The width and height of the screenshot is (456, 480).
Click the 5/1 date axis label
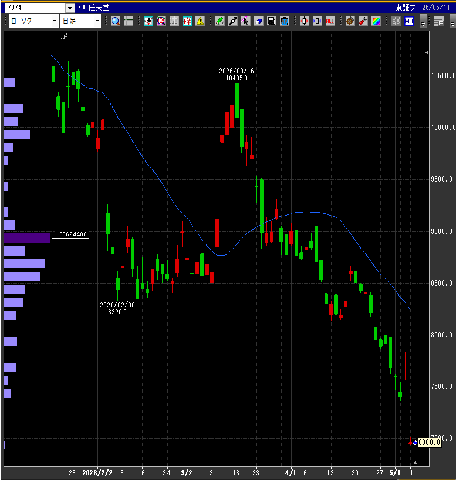[x=394, y=472]
